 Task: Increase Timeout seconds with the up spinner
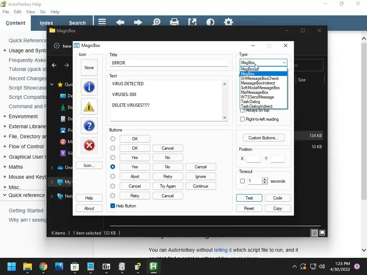(265, 179)
